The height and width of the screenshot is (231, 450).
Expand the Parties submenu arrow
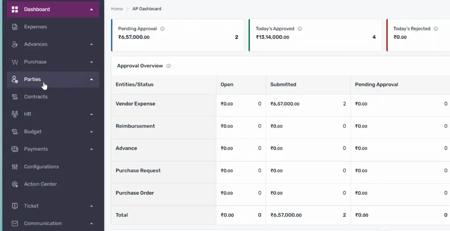[92, 79]
